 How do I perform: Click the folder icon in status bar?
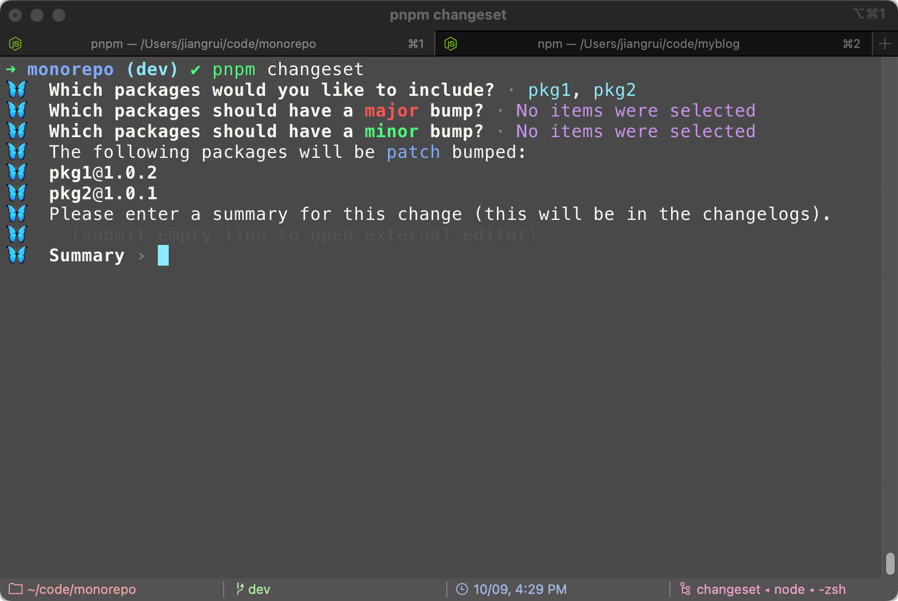[15, 589]
